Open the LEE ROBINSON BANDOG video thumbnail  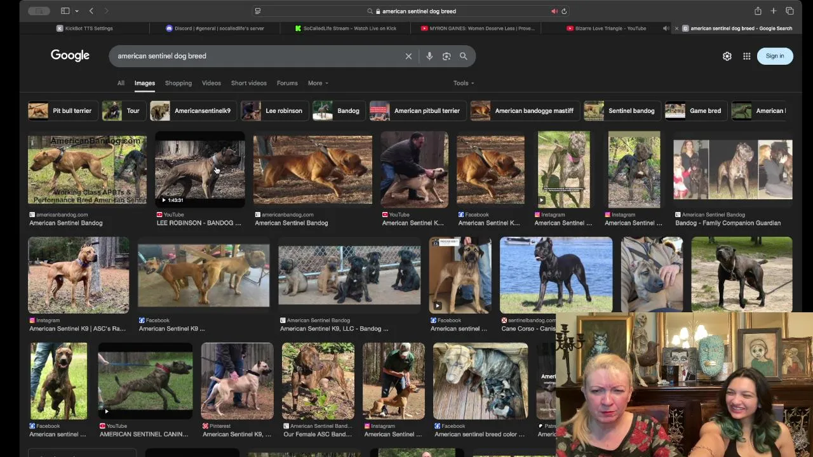coord(200,169)
